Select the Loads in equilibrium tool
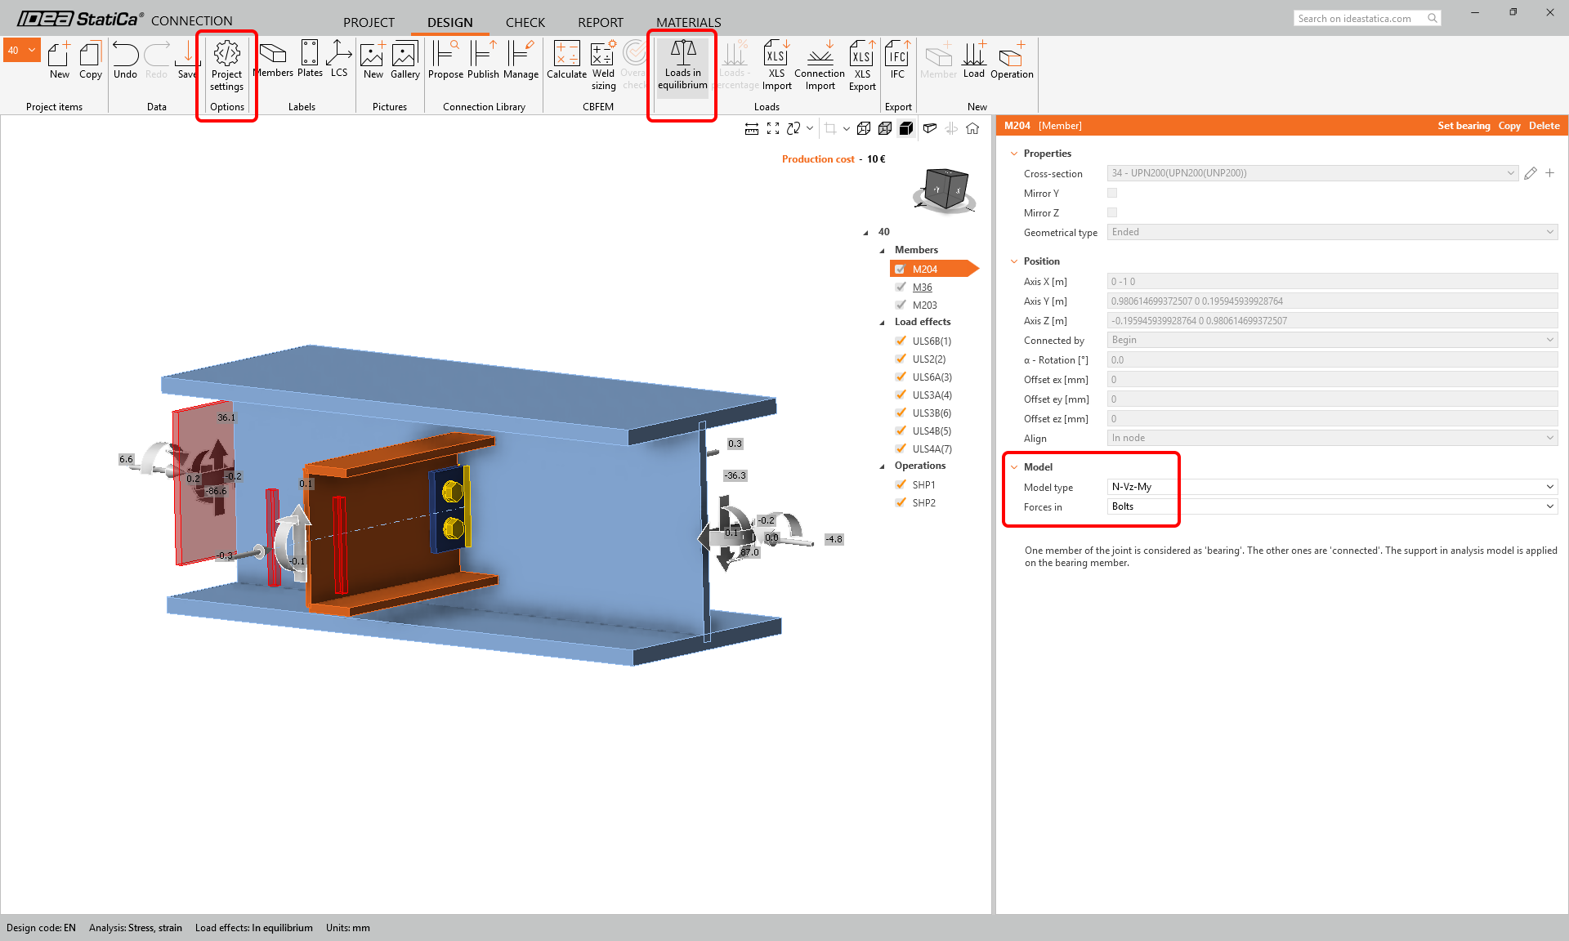The width and height of the screenshot is (1569, 941). pos(682,65)
